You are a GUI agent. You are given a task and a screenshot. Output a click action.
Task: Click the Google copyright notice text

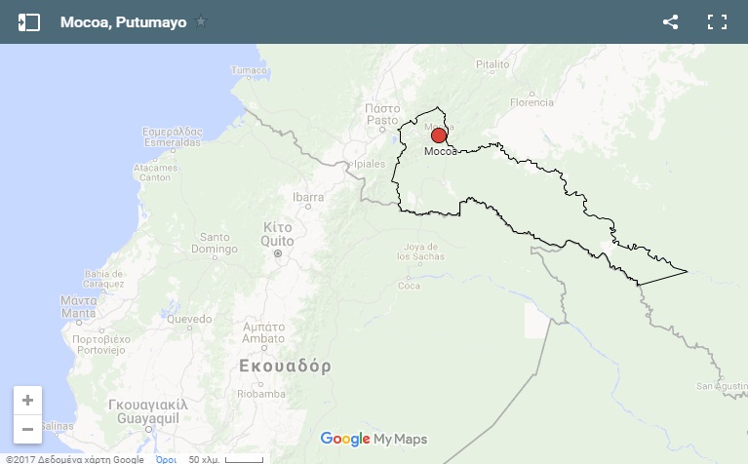click(x=75, y=459)
